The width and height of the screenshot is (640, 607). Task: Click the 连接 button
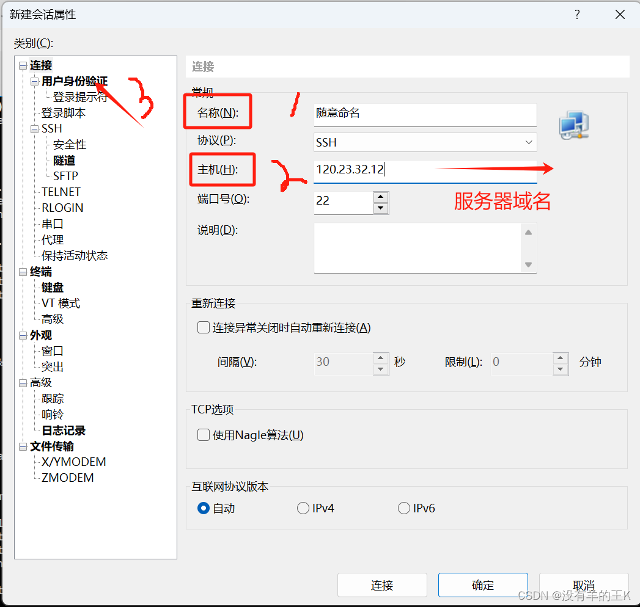[x=382, y=585]
